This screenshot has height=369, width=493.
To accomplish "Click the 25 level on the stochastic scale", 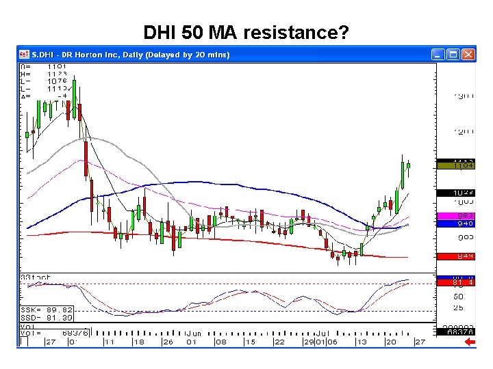I will pyautogui.click(x=458, y=307).
